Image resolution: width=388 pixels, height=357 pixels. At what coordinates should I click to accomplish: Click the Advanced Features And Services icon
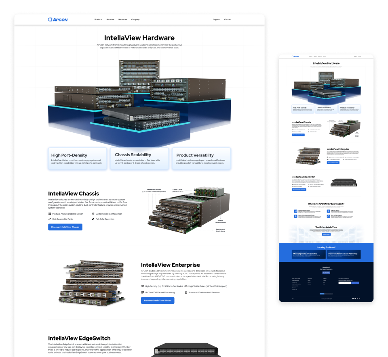pos(186,292)
